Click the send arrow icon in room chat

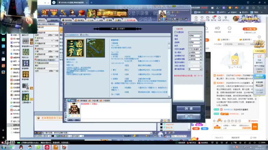click(161, 120)
